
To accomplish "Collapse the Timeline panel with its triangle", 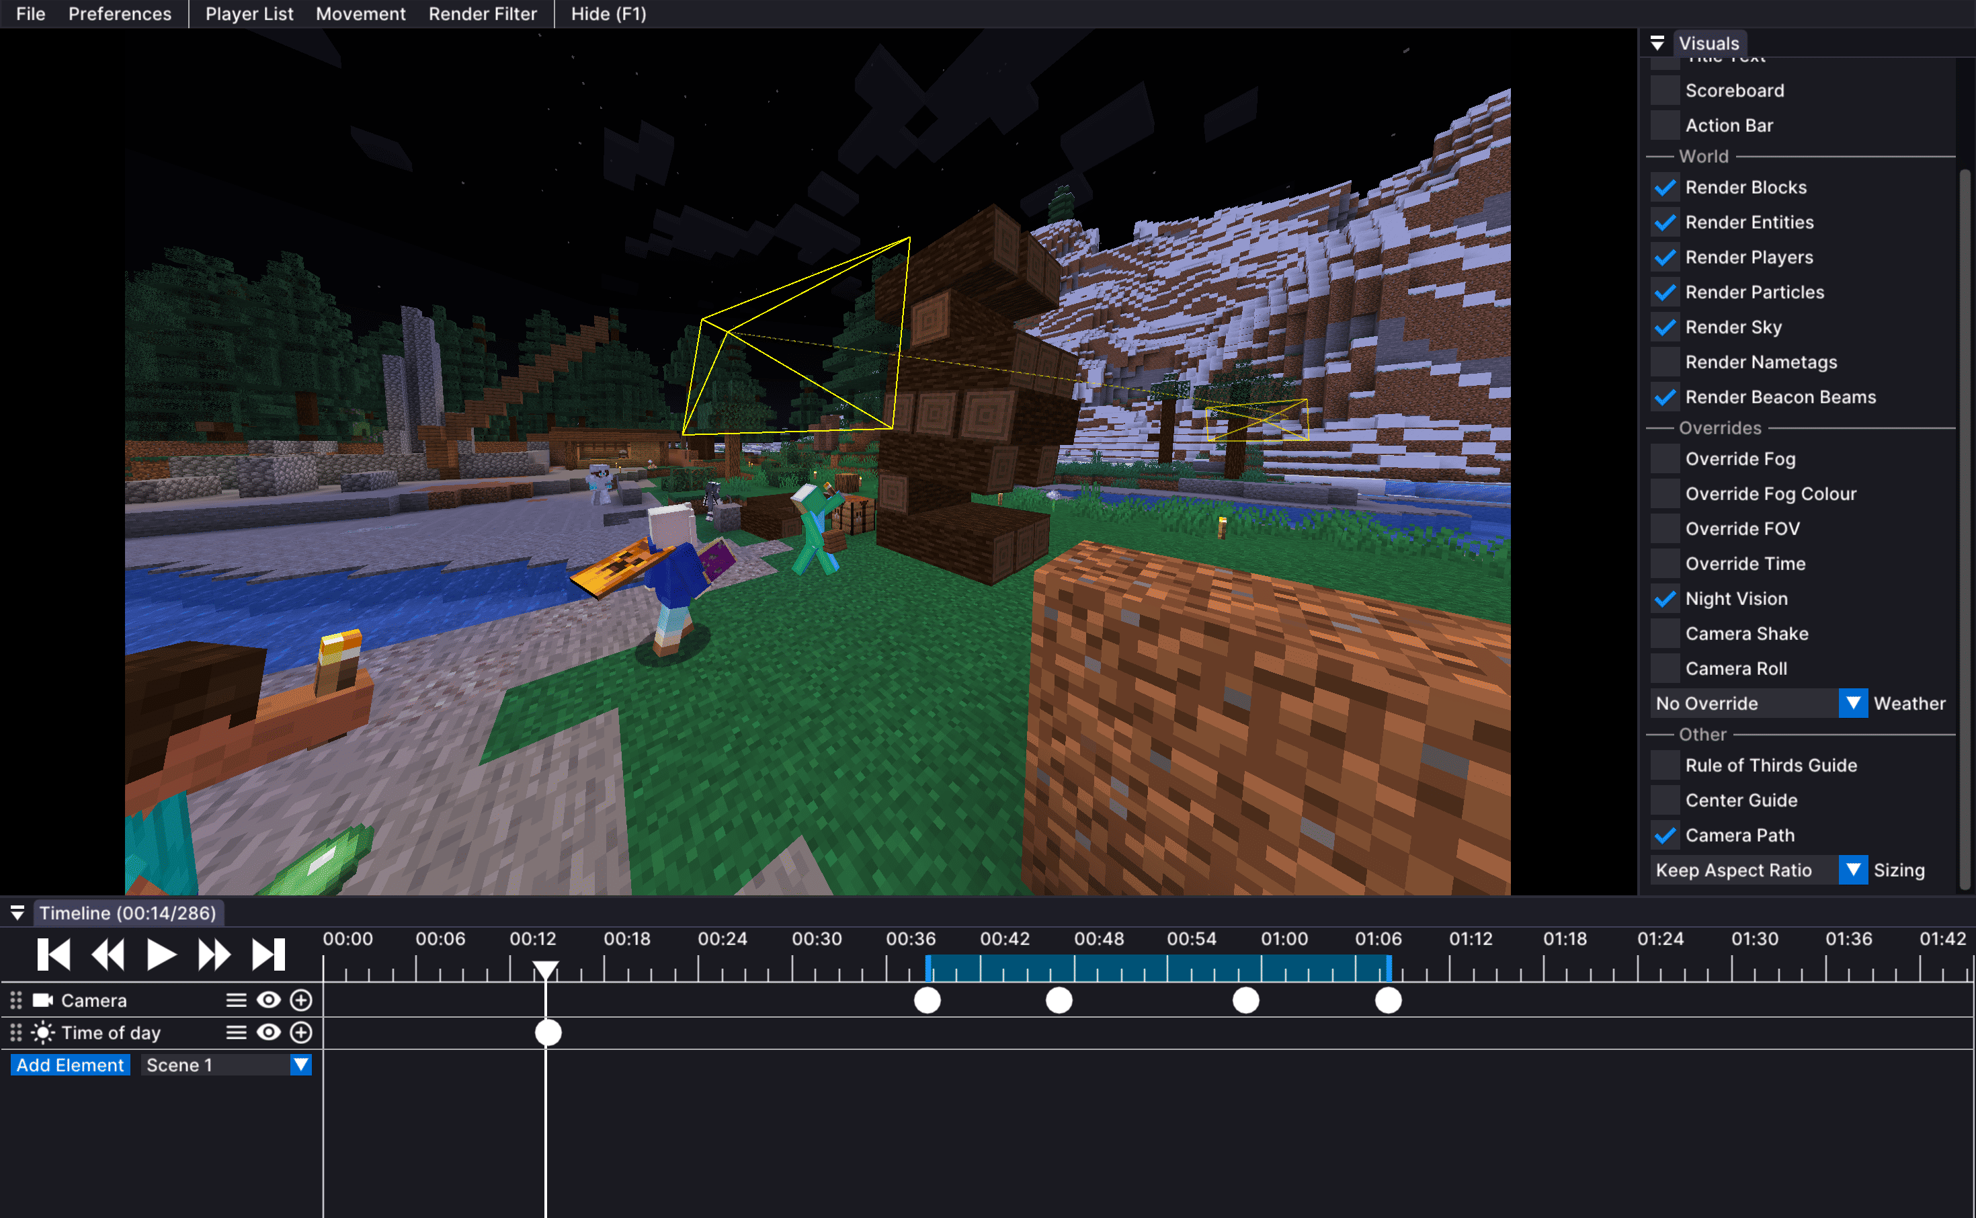I will point(17,913).
